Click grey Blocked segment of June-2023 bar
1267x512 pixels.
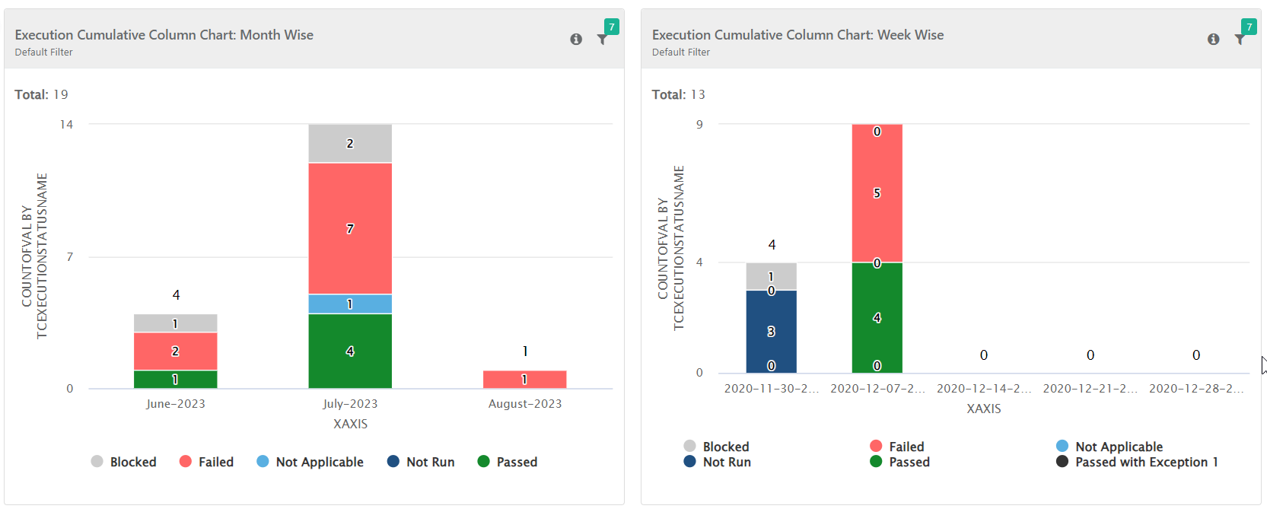(x=175, y=323)
